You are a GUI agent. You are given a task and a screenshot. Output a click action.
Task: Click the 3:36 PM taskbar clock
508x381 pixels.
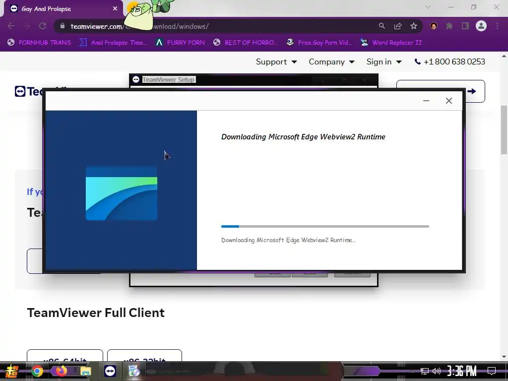[462, 371]
